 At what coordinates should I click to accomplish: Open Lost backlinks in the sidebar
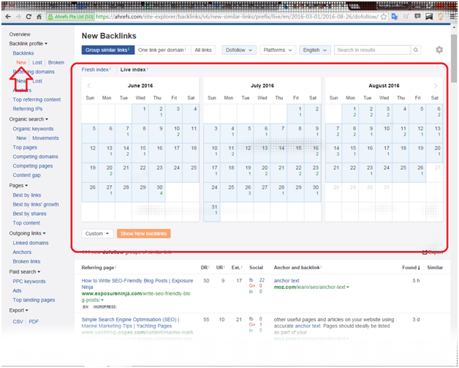[37, 62]
